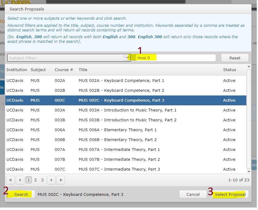The width and height of the screenshot is (258, 210).
Task: Select row MUS 006A - Elementary Theory, Part 1
Action: click(126, 130)
